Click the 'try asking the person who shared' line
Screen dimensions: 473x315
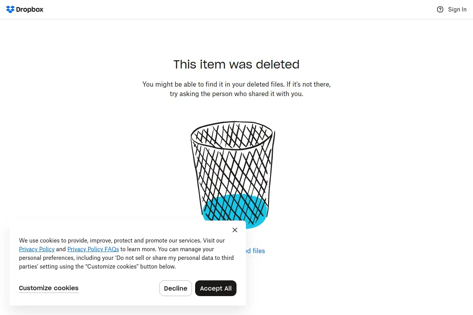(236, 94)
